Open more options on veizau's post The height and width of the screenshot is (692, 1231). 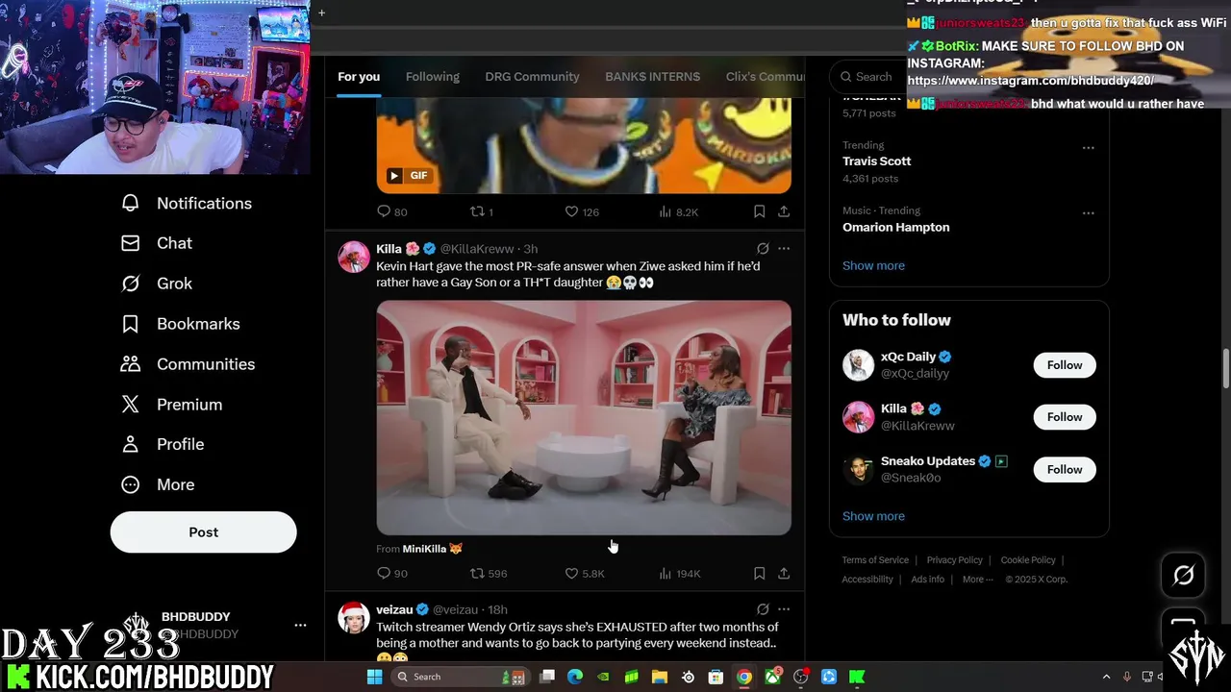coord(784,609)
